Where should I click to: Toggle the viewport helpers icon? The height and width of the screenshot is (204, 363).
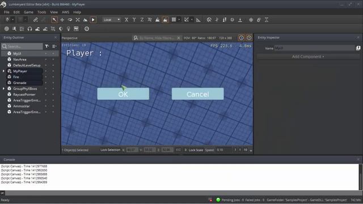tap(249, 38)
